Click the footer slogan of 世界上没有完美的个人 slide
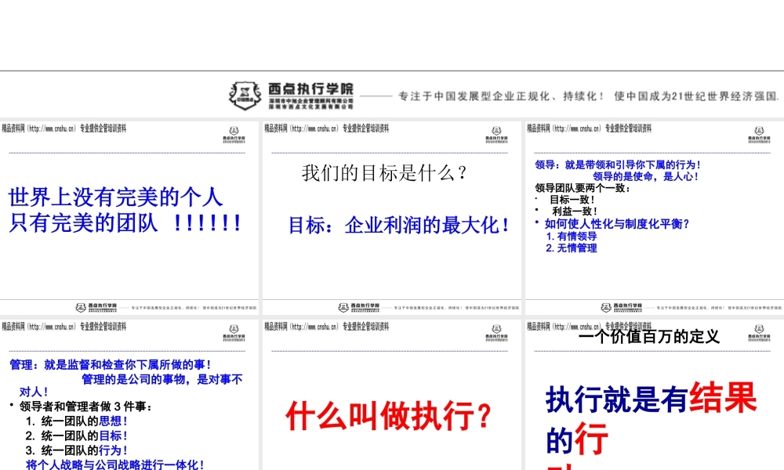This screenshot has width=784, height=470. 194,308
